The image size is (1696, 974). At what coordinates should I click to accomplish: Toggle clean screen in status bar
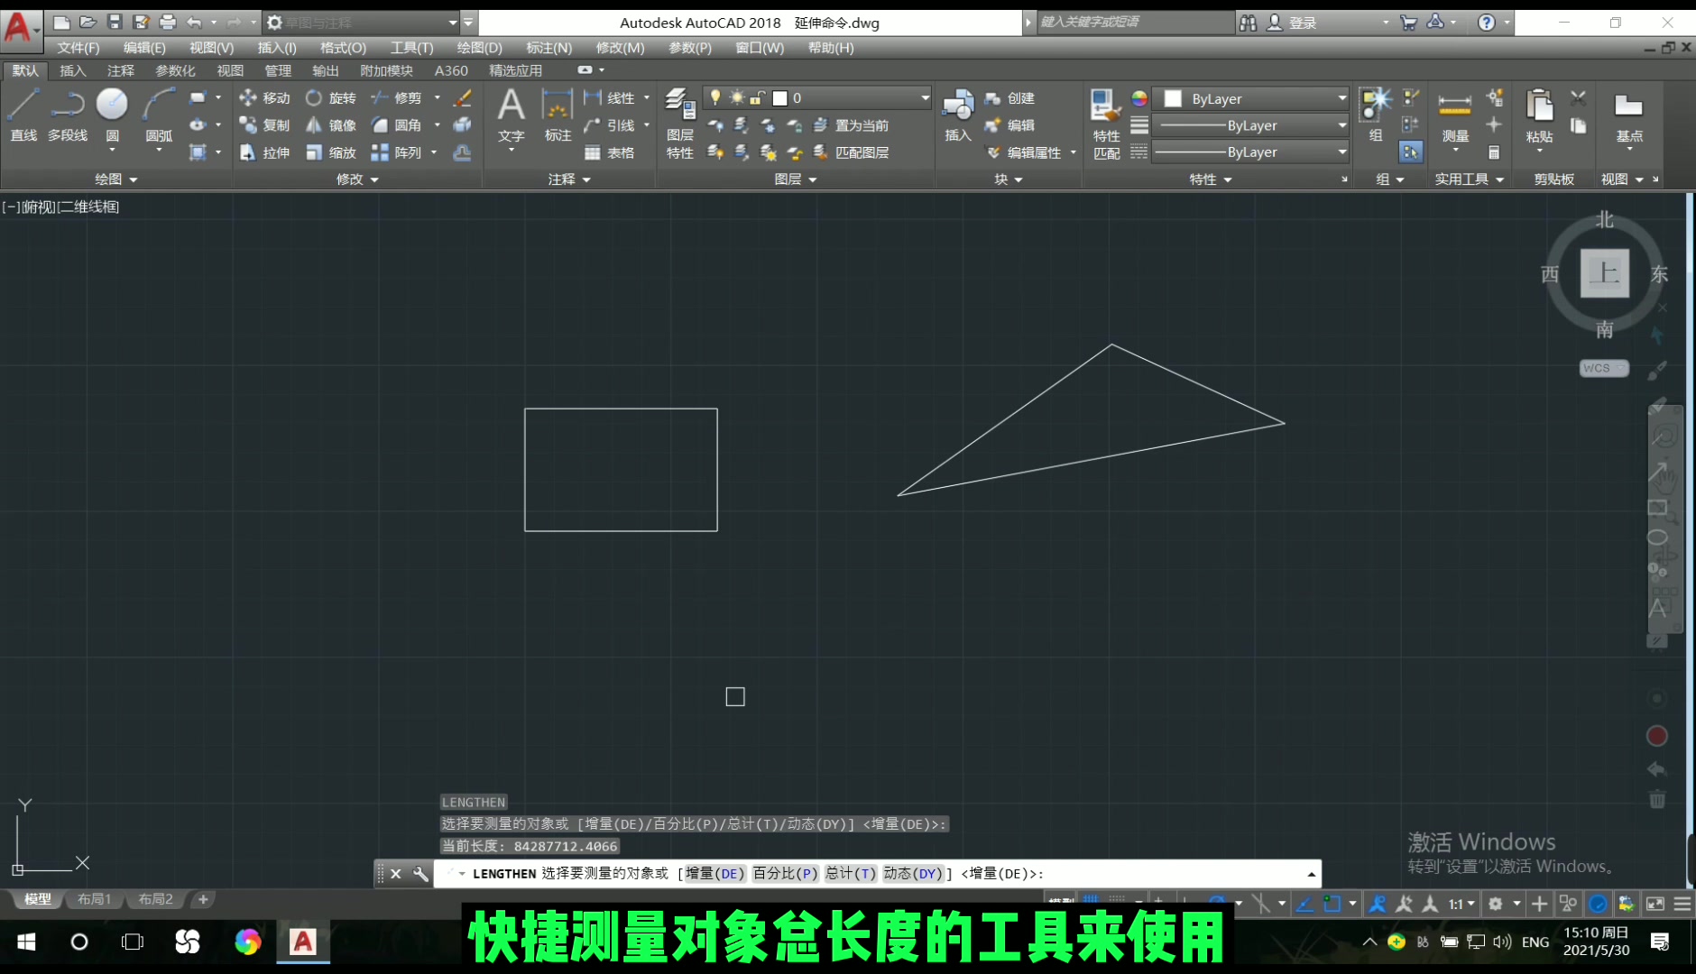1655,903
